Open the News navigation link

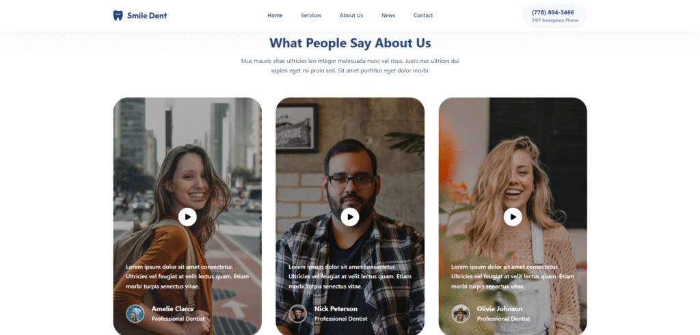click(388, 15)
